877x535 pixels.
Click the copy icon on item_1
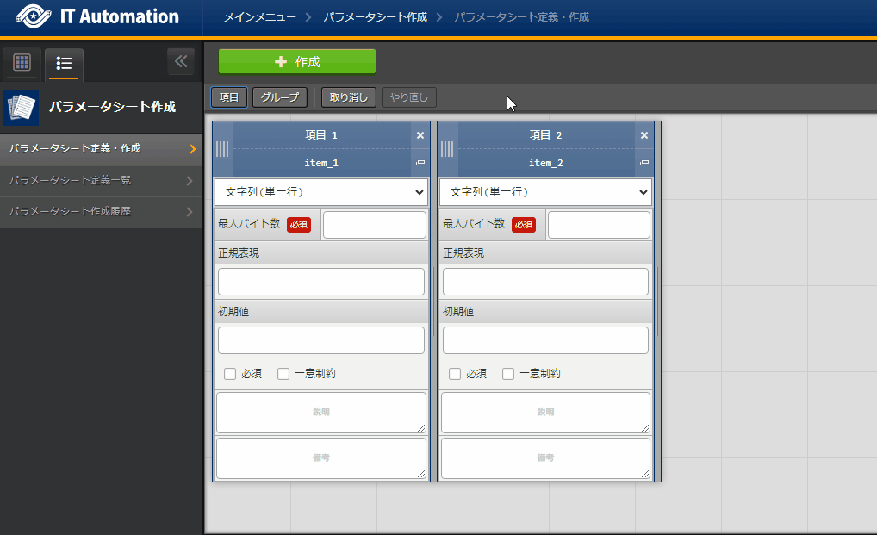tap(420, 163)
